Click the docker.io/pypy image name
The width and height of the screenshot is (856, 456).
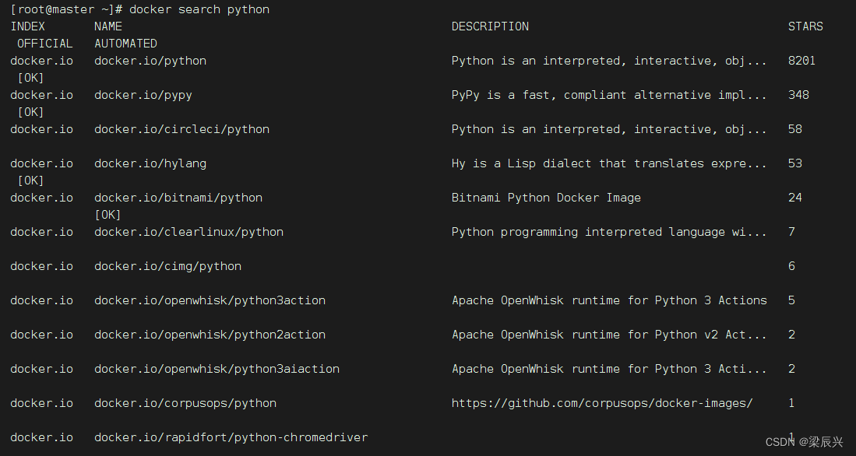pos(143,95)
